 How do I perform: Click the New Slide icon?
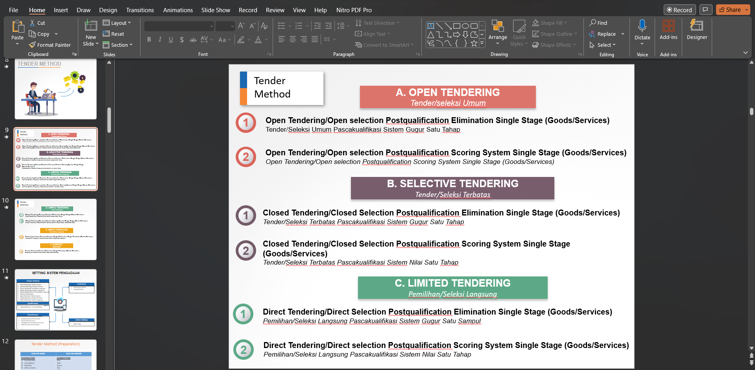coord(90,26)
